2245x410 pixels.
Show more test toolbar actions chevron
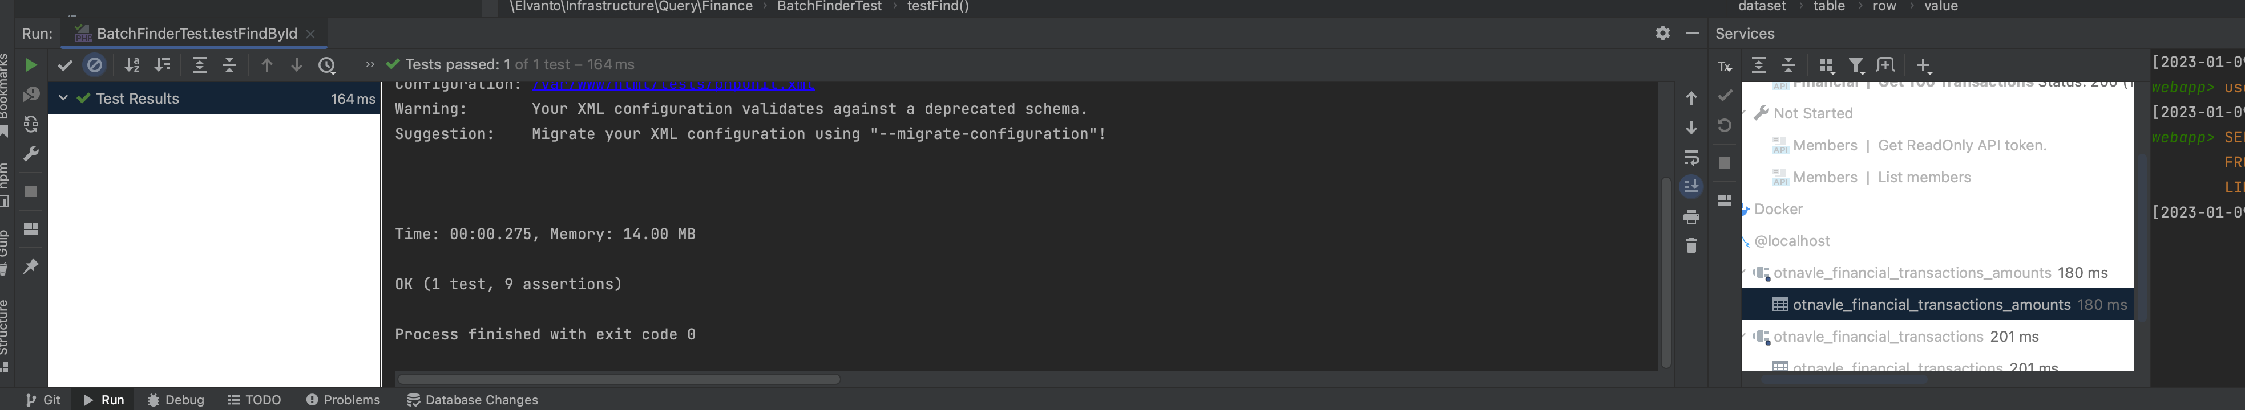click(370, 64)
